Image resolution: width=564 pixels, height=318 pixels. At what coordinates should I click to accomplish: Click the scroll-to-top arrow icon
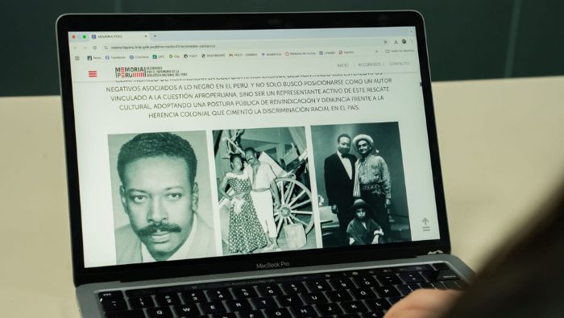point(425,225)
